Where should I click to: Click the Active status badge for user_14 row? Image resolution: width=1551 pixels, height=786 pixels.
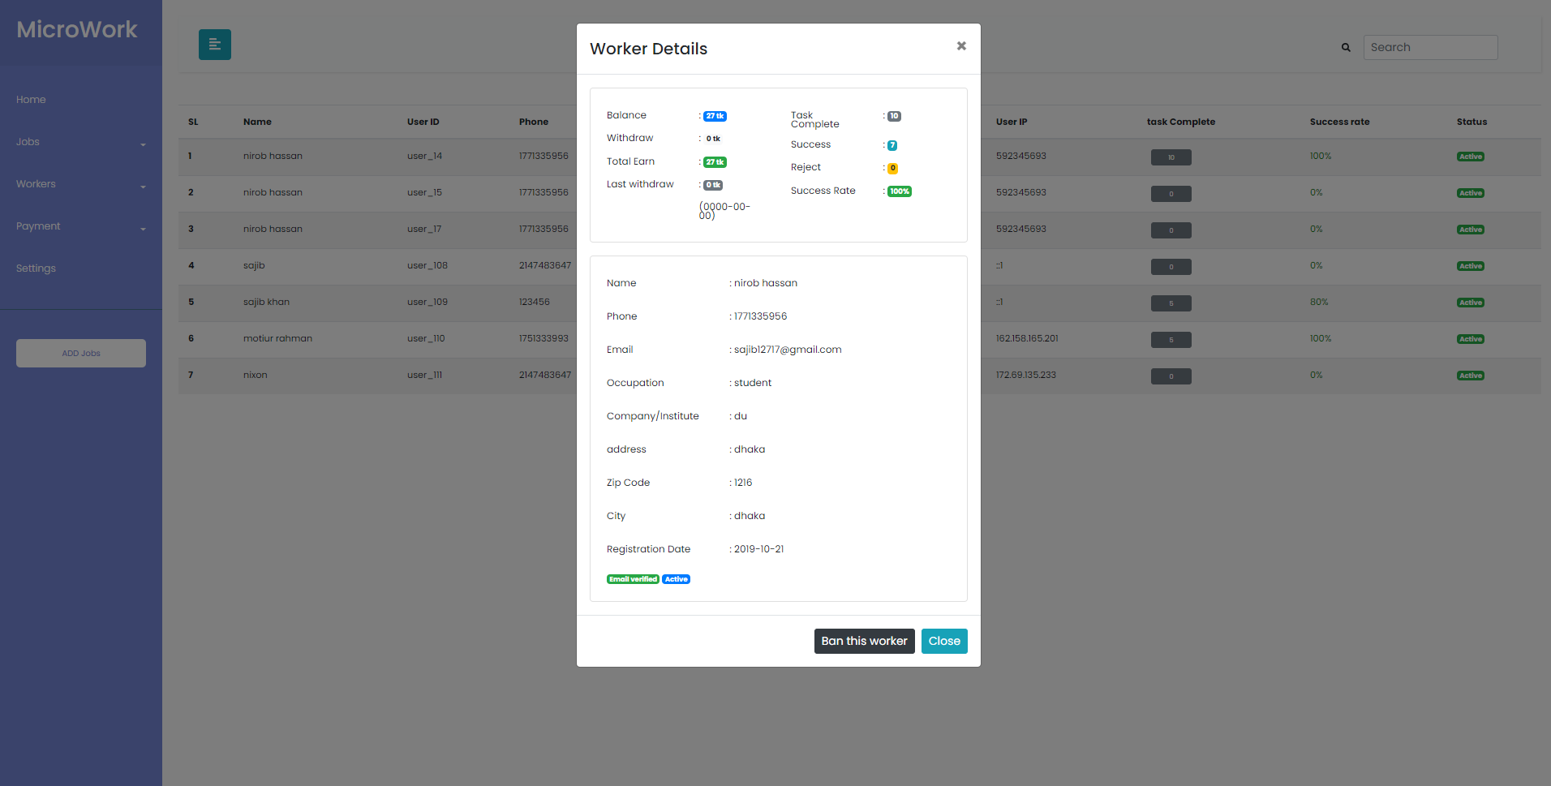pyautogui.click(x=1471, y=157)
